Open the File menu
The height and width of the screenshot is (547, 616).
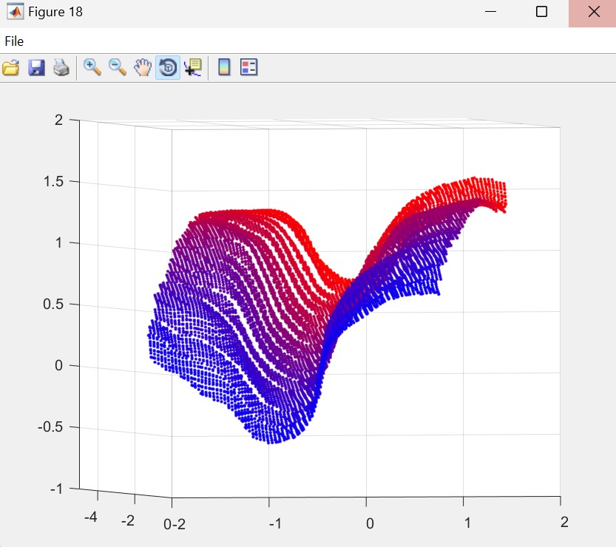tap(14, 41)
